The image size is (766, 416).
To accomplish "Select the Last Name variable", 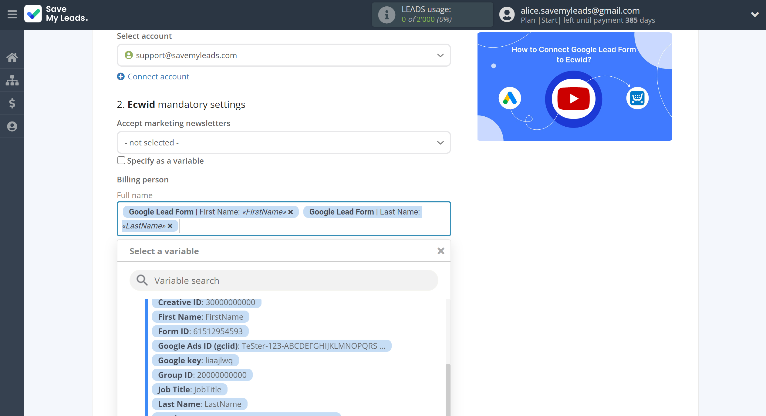I will [200, 404].
